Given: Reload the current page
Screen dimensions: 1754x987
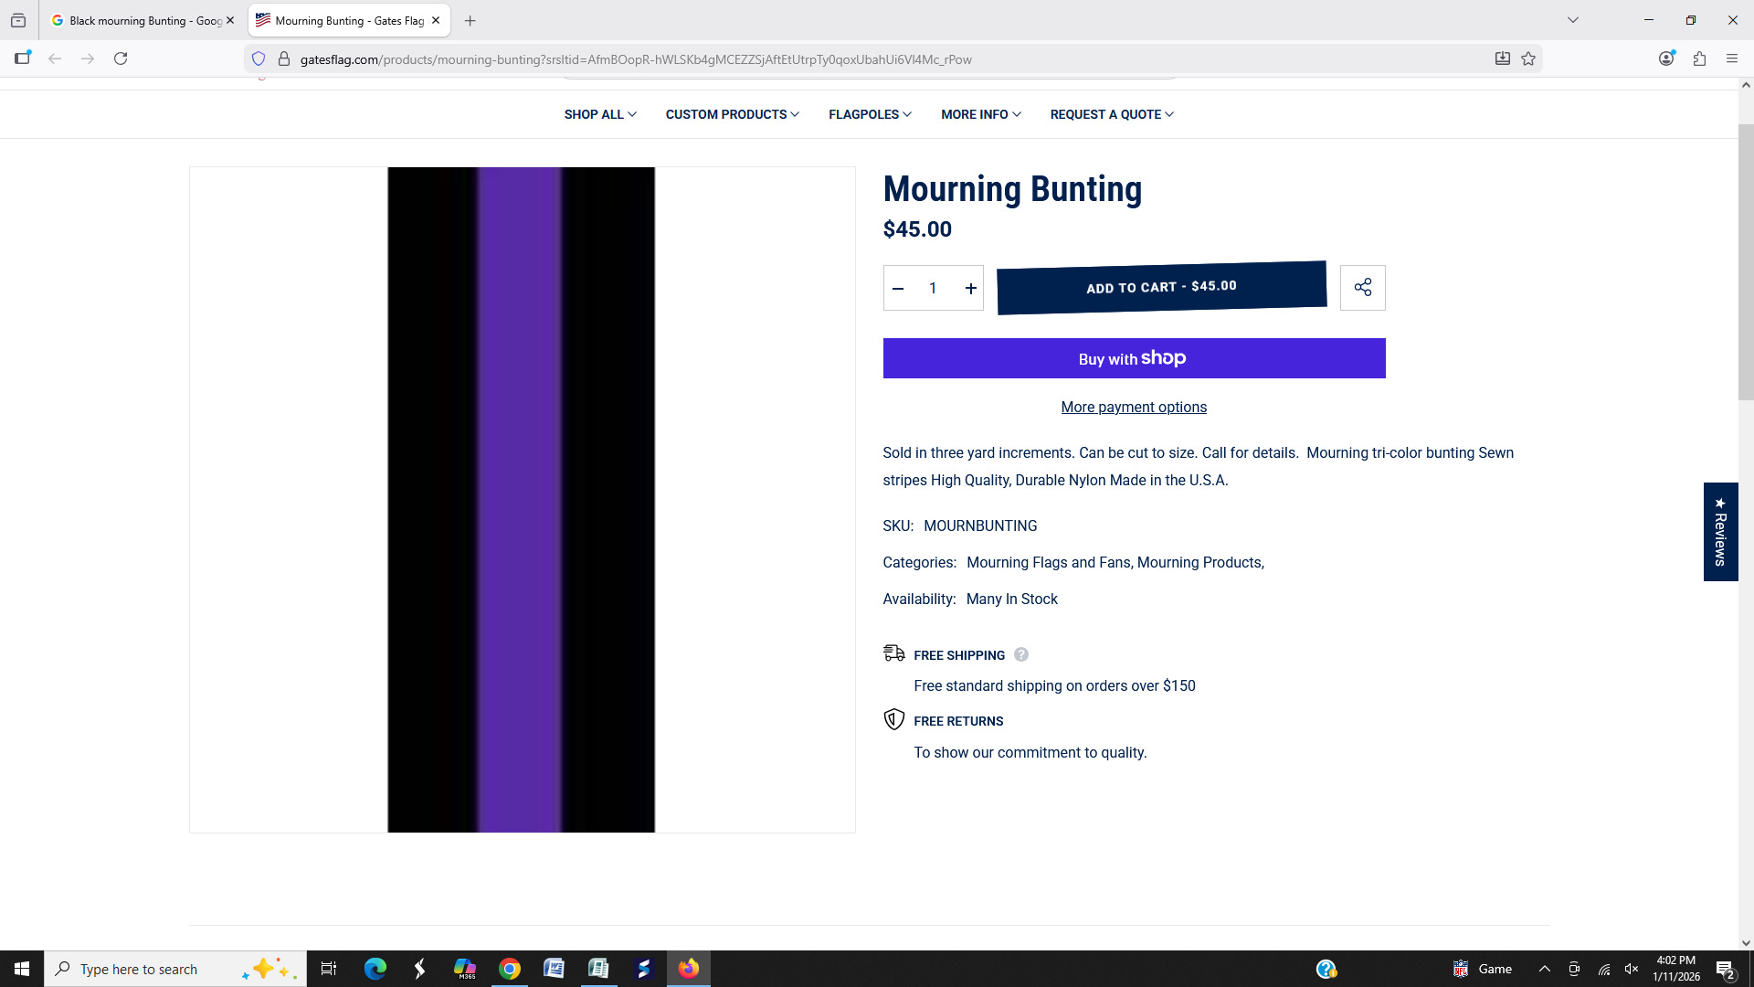Looking at the screenshot, I should (x=121, y=59).
